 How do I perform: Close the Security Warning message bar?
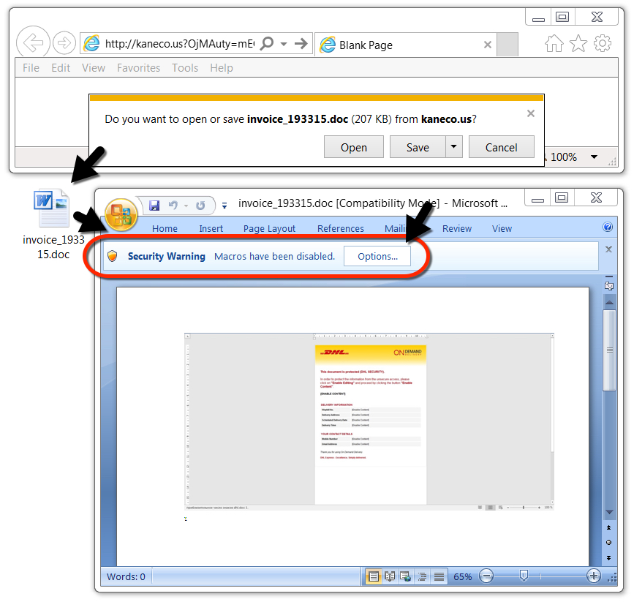[x=608, y=249]
